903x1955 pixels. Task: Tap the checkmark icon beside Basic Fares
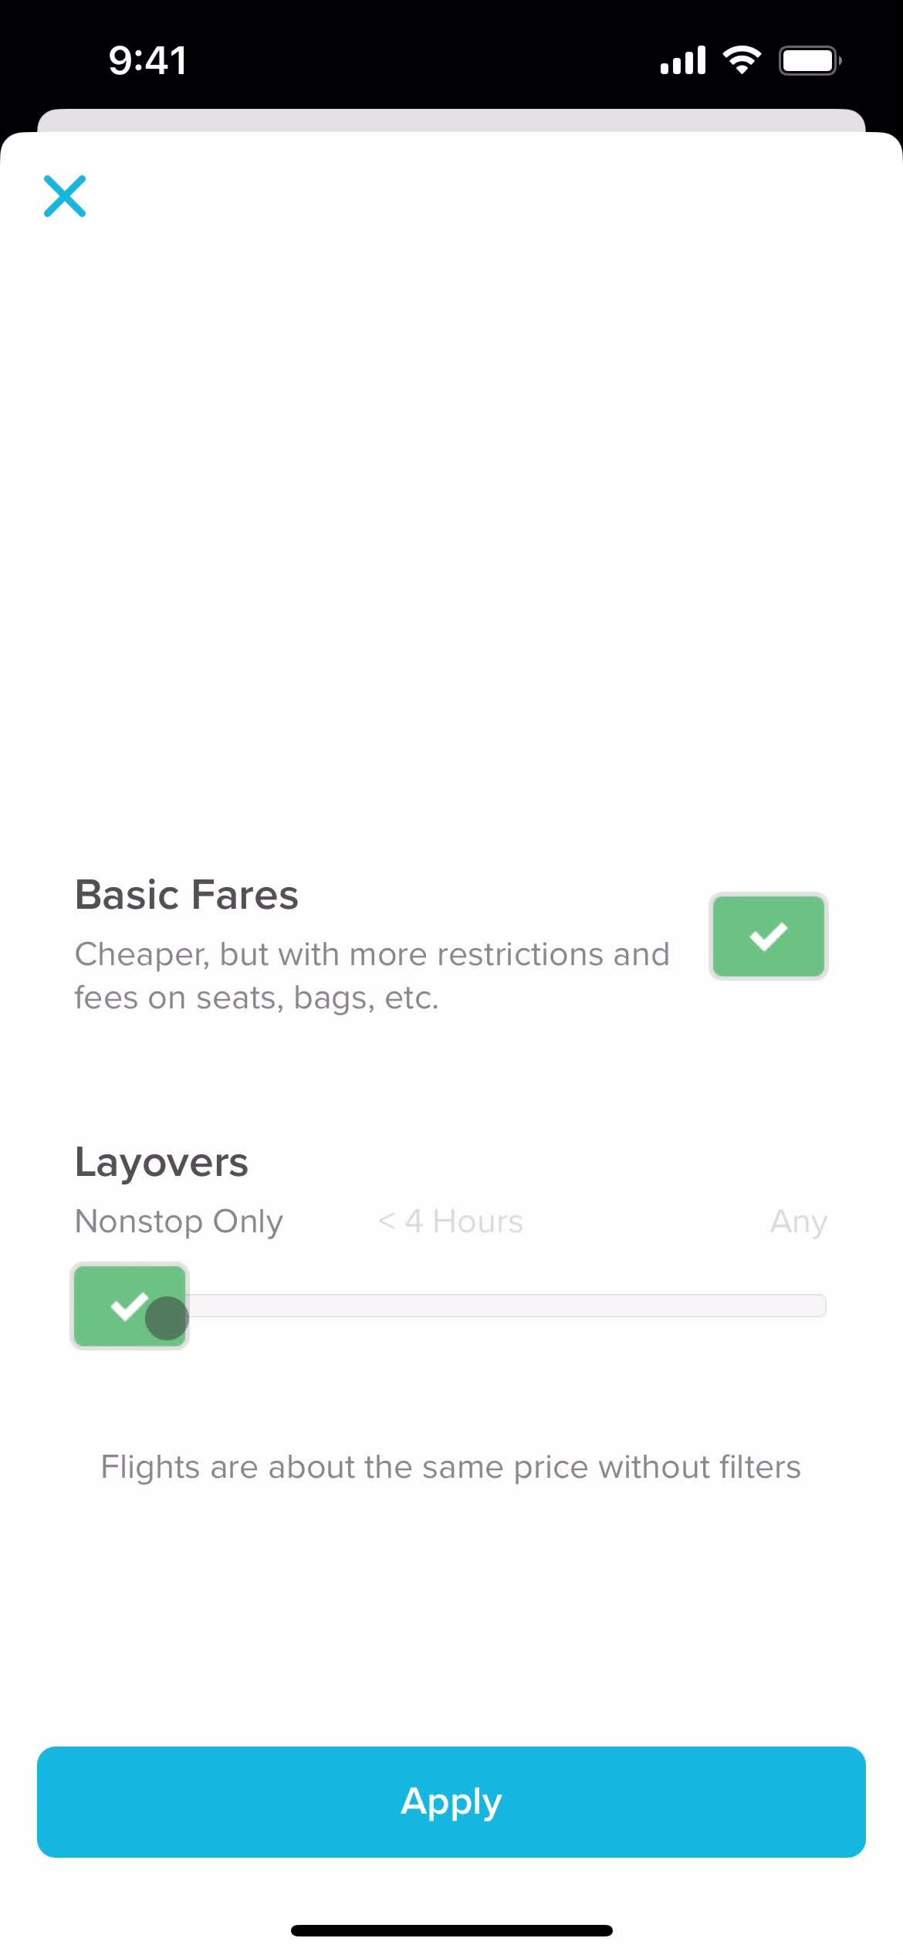click(x=768, y=936)
